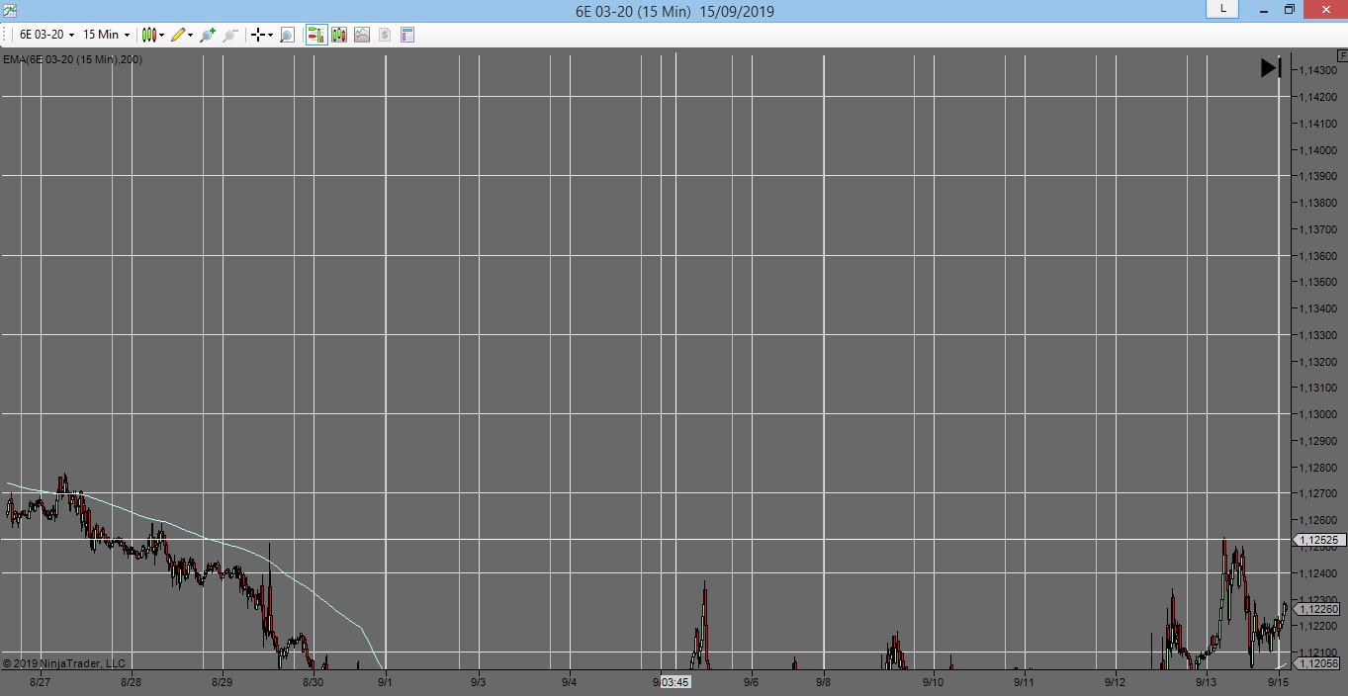Viewport: 1348px width, 697px height.
Task: Click the 03:45 time marker on time axis
Action: coord(675,682)
